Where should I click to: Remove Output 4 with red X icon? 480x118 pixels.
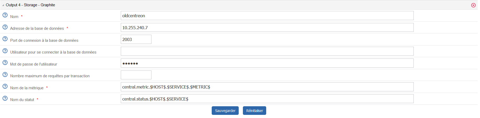473,5
